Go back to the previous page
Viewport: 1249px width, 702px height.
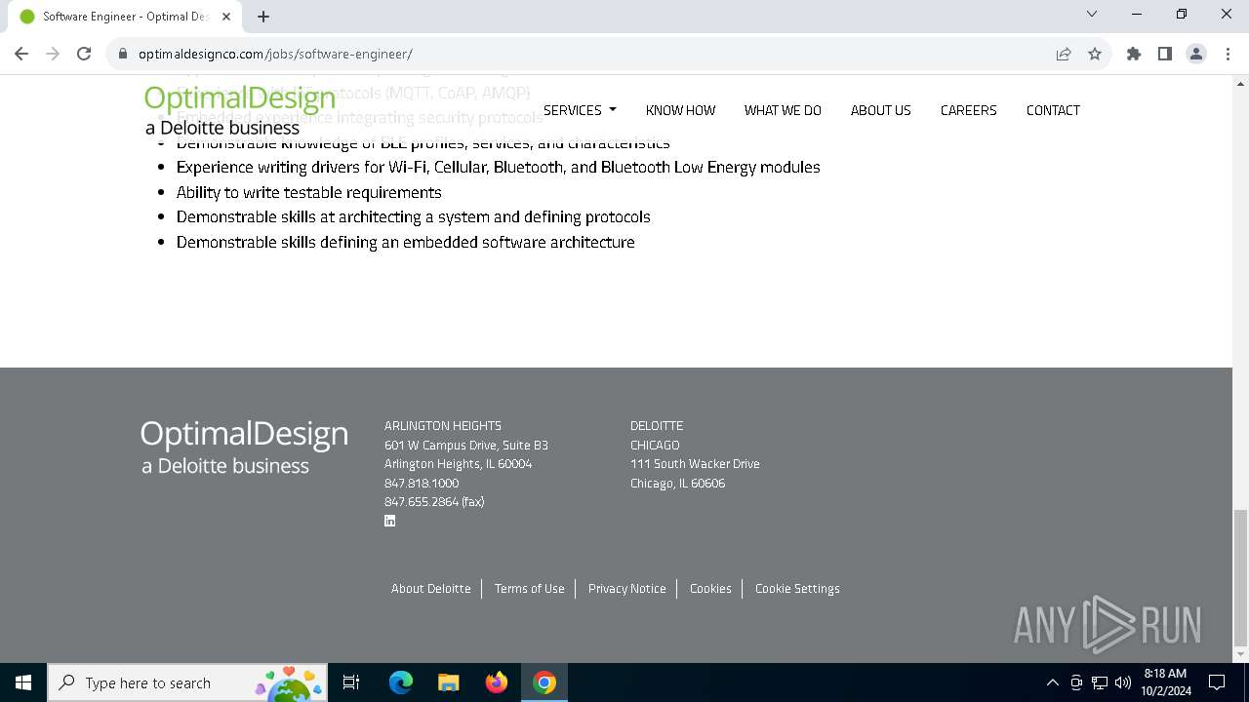21,54
